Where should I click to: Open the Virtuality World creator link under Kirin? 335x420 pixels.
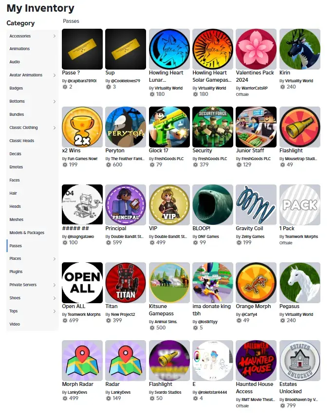tap(299, 81)
